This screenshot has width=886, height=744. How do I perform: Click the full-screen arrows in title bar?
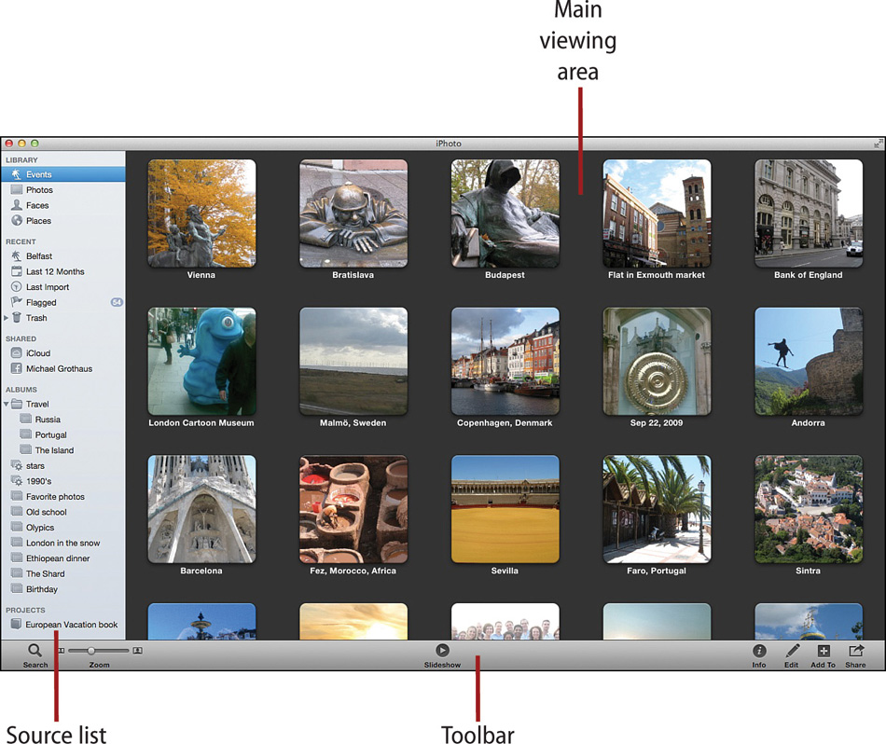(879, 144)
